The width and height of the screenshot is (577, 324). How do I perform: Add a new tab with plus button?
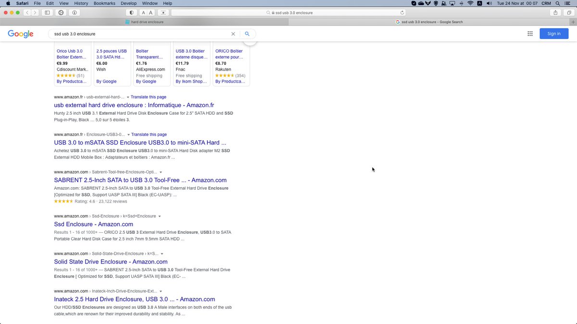pyautogui.click(x=573, y=22)
